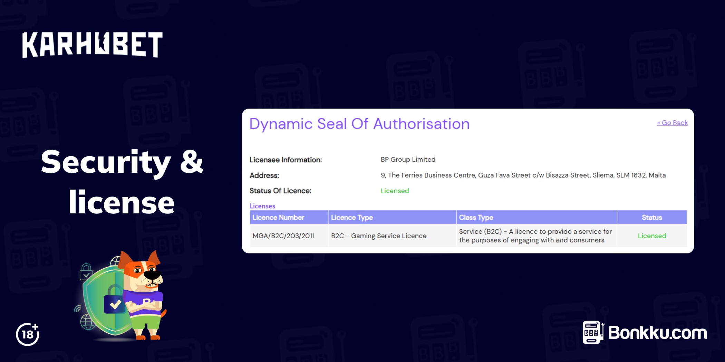
Task: Open the Bonkku.com text link
Action: (x=657, y=333)
